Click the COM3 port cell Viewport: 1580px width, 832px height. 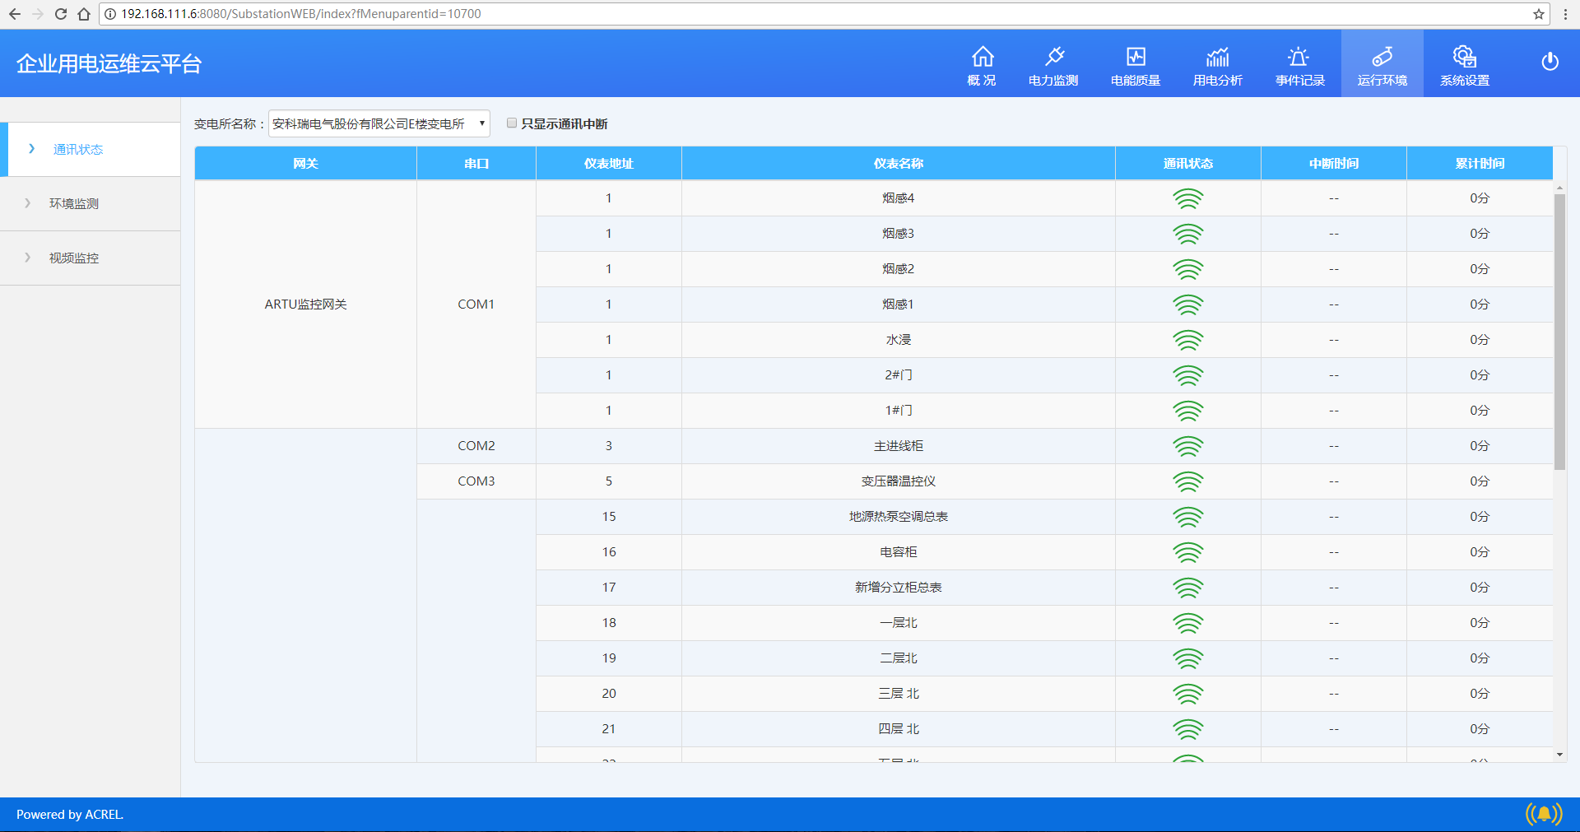pos(476,481)
